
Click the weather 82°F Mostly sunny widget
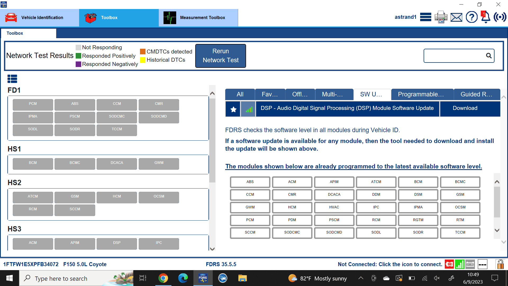click(x=317, y=278)
